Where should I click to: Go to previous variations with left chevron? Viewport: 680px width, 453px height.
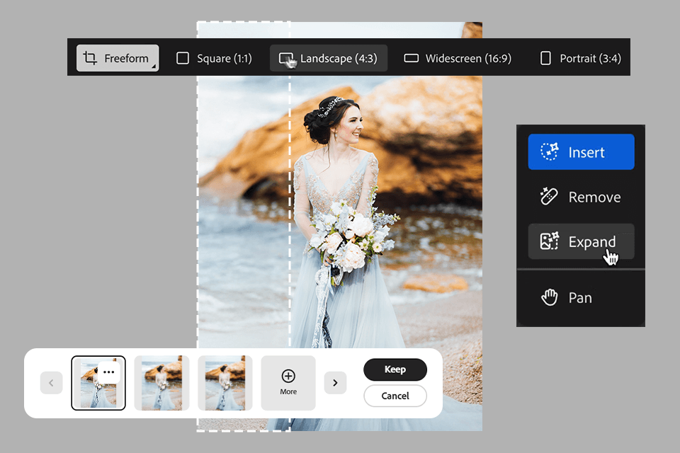point(51,383)
